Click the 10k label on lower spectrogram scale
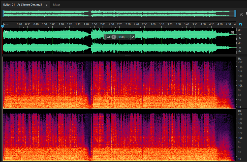247x162 pixels. 240,138
